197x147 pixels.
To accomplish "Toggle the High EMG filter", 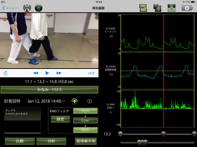I will (x=85, y=111).
